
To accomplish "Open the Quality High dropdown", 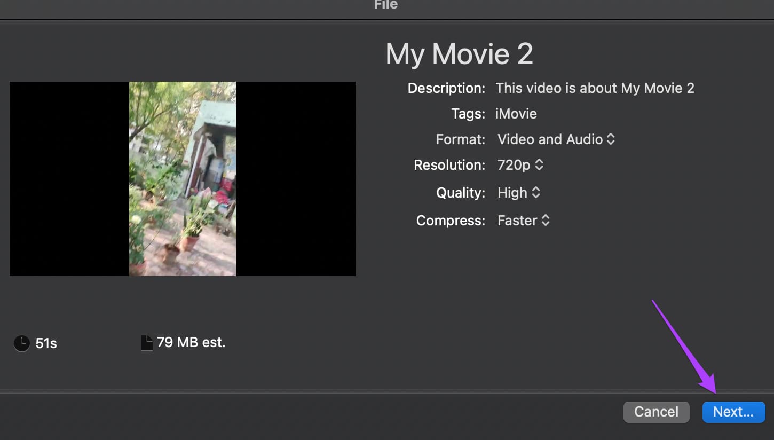I will click(x=519, y=193).
